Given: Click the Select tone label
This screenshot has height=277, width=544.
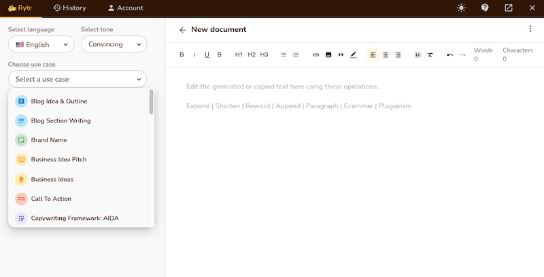Looking at the screenshot, I should pos(97,29).
